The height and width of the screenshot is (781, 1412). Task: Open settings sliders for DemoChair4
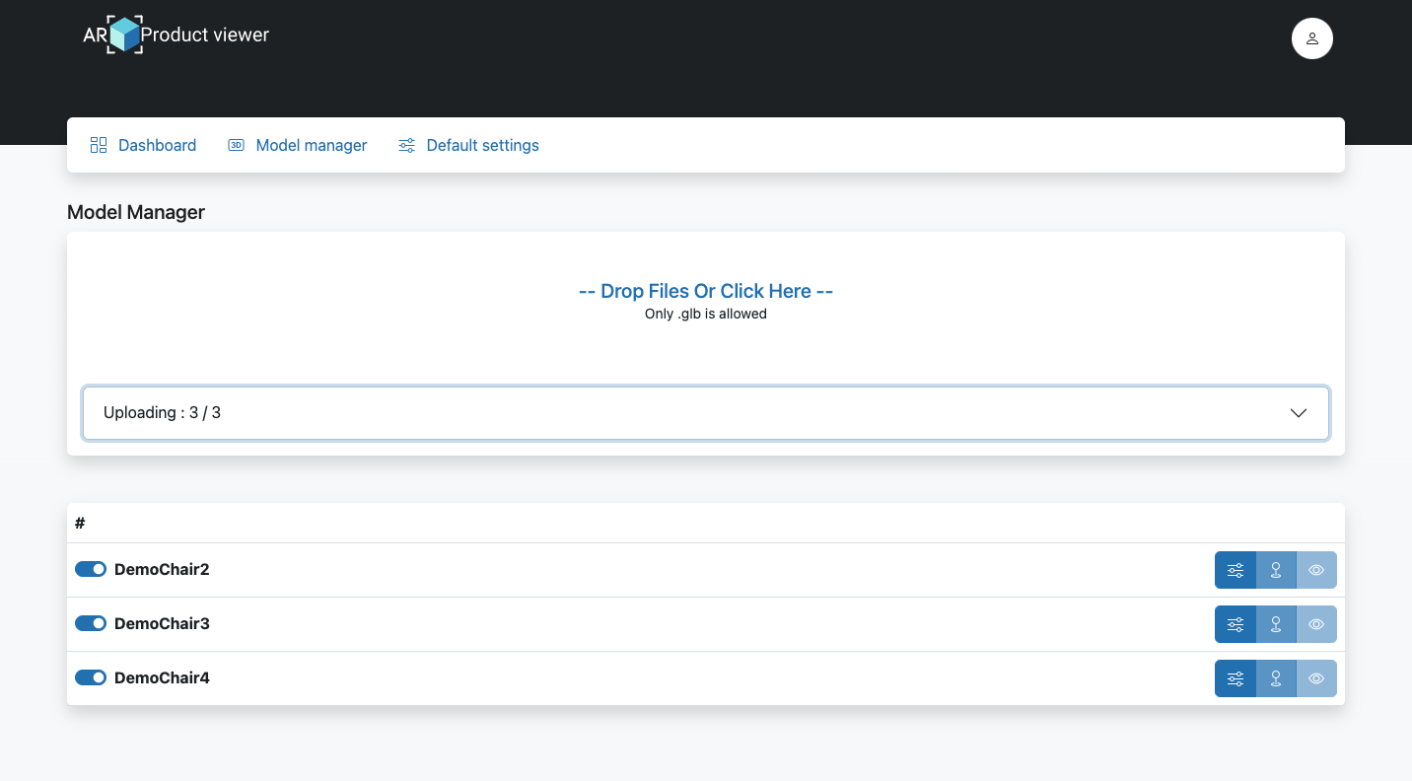[x=1235, y=678]
